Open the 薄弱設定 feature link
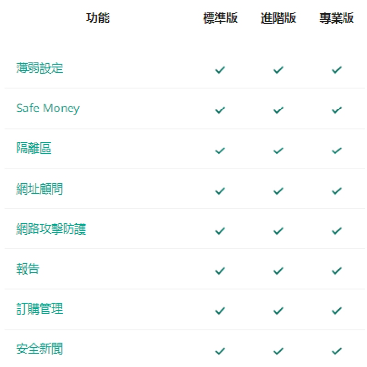This screenshot has height=367, width=367. 39,68
